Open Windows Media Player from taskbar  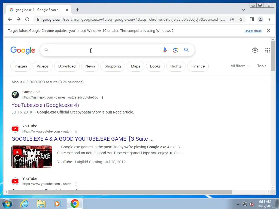[x=57, y=204]
